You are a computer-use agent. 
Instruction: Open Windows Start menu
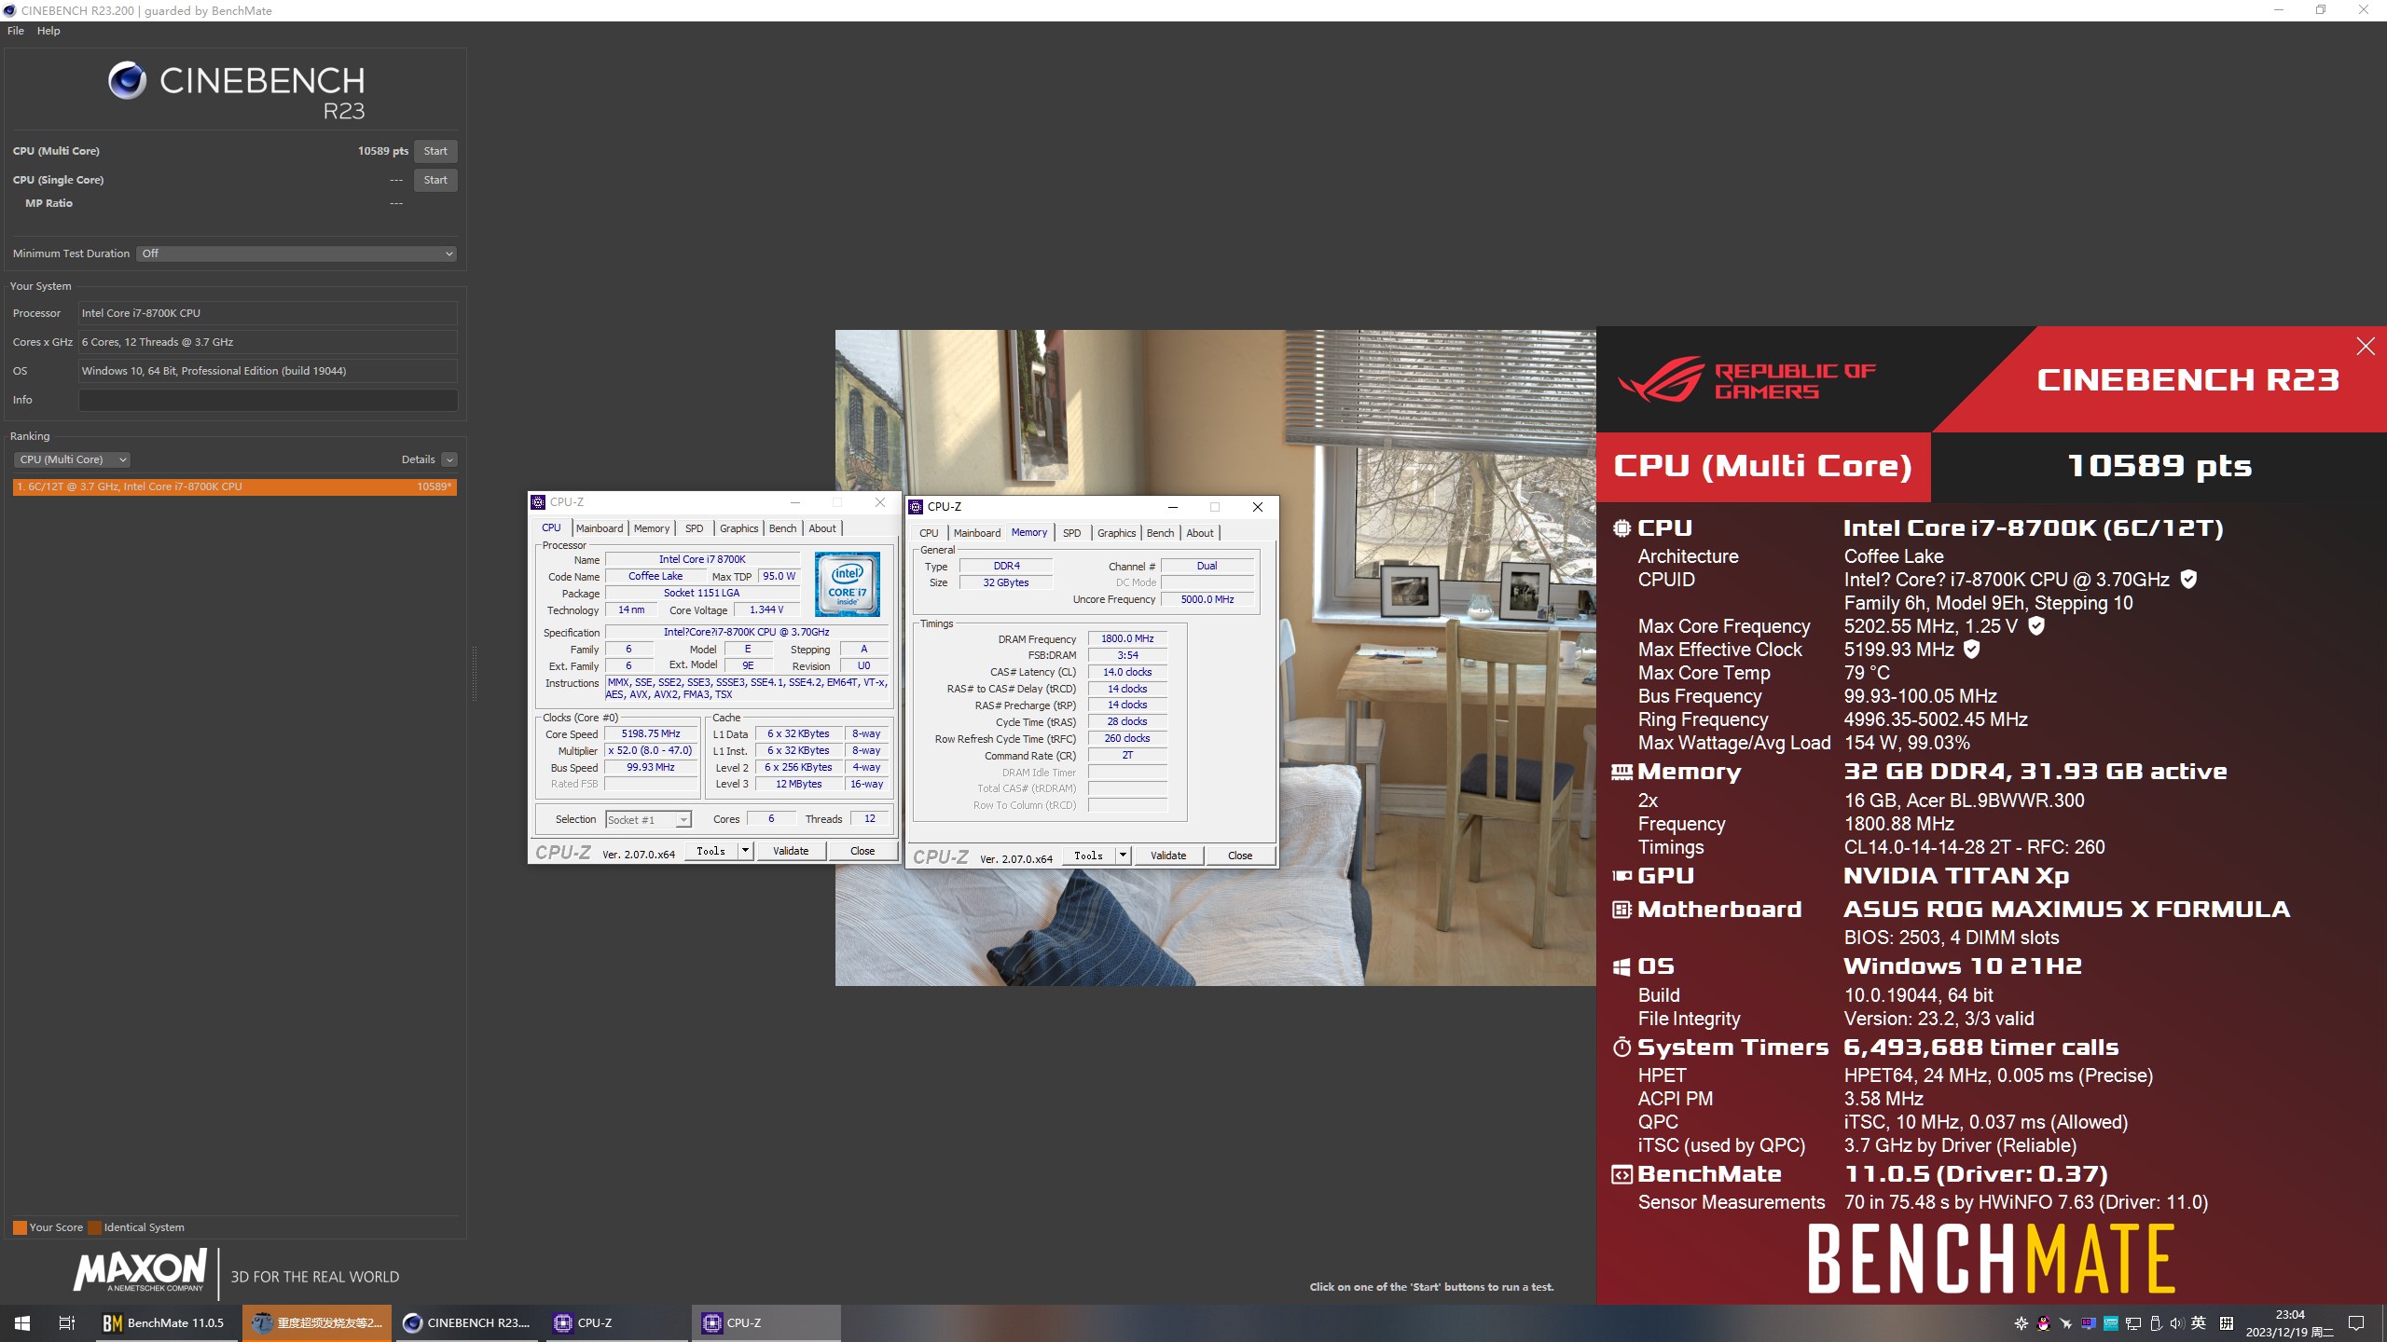coord(22,1323)
